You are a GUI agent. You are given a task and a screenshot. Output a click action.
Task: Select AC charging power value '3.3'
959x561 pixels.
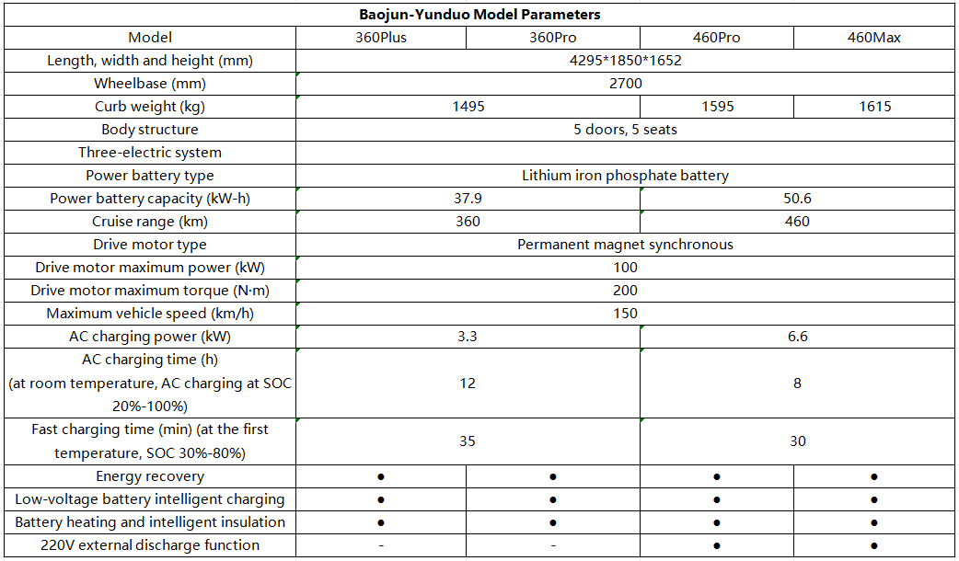coord(468,337)
